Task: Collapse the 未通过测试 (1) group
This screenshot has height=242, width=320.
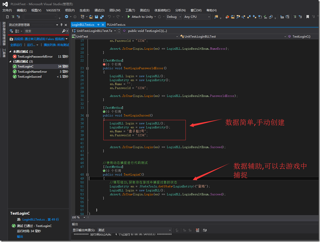Action: click(x=10, y=52)
